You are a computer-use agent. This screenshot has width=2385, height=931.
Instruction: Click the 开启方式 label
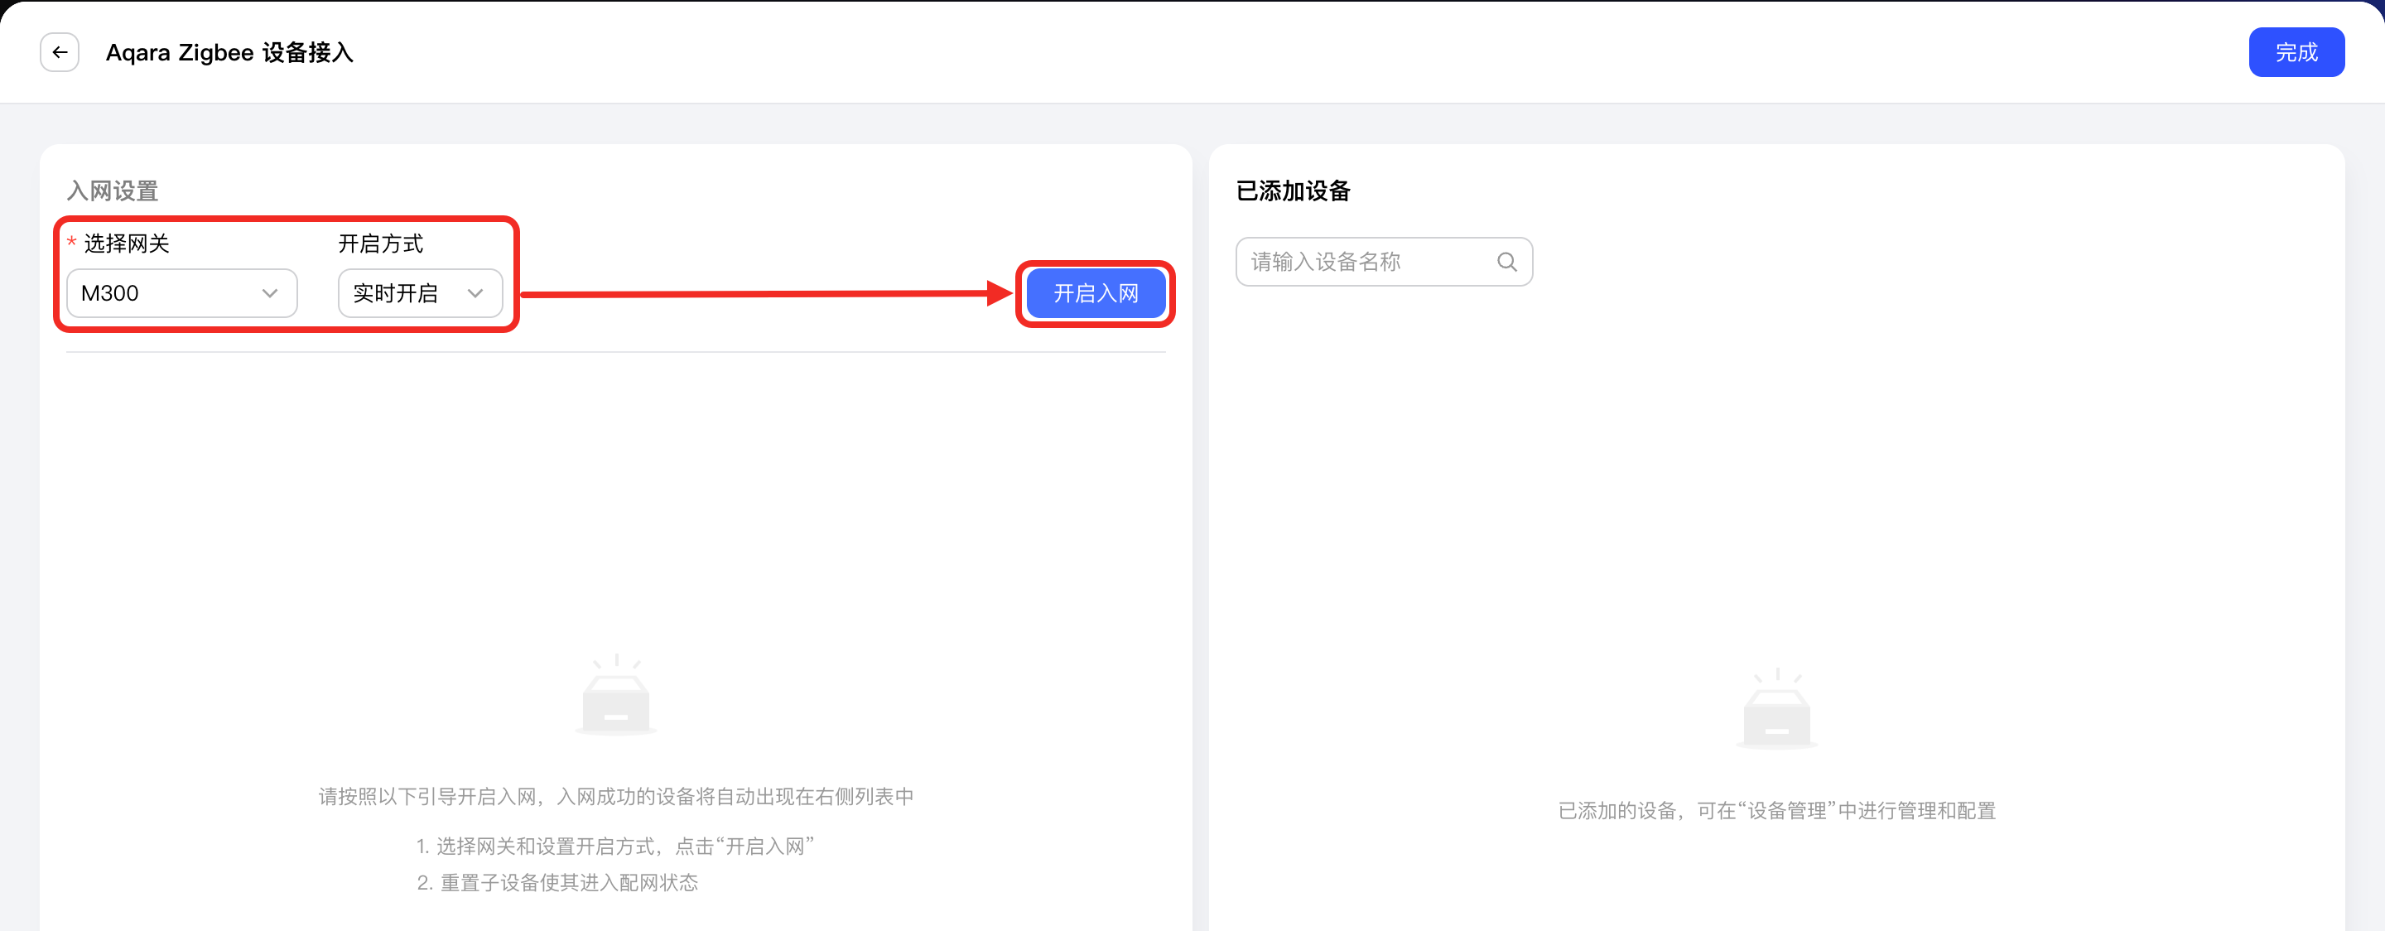tap(381, 244)
